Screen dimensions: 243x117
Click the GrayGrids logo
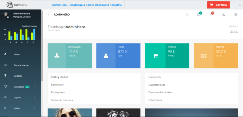click(x=16, y=5)
